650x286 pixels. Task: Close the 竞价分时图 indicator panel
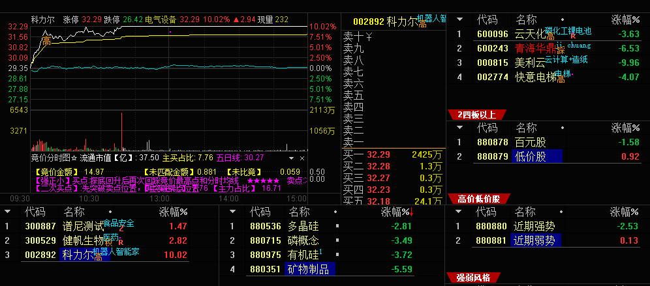coord(302,158)
